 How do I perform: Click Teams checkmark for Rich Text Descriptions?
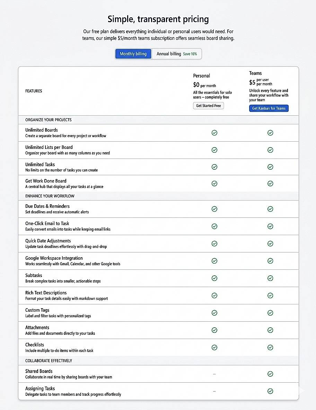click(x=270, y=295)
